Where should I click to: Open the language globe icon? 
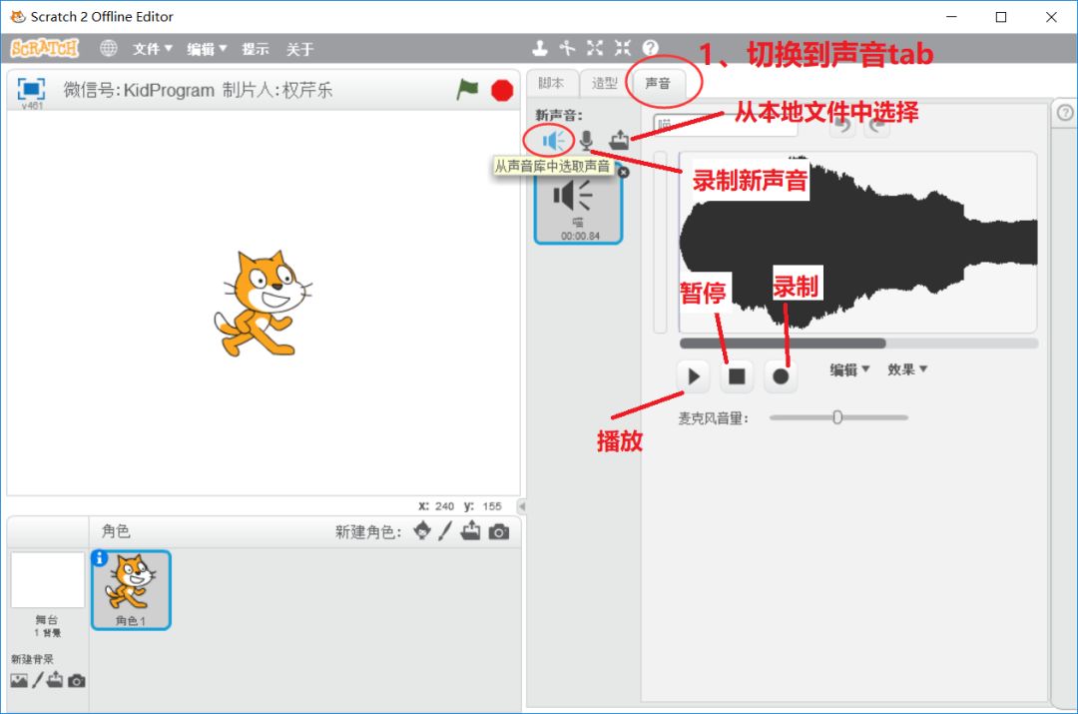pos(108,47)
